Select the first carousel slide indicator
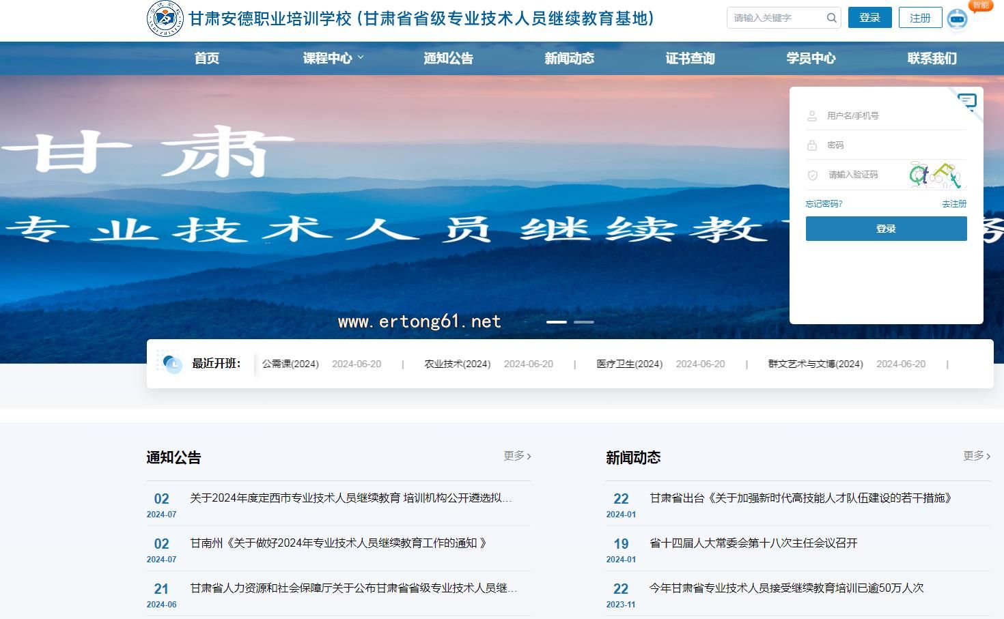The width and height of the screenshot is (1004, 619). point(557,321)
